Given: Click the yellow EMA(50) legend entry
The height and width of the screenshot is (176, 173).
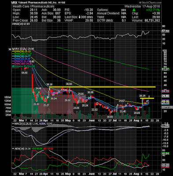Looking at the screenshot, I should (x=22, y=51).
